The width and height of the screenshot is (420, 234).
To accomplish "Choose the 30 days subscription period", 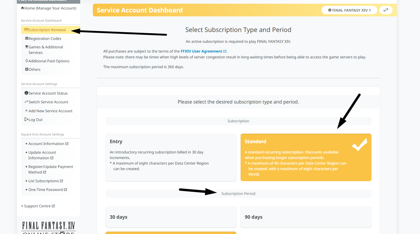I will click(x=171, y=217).
